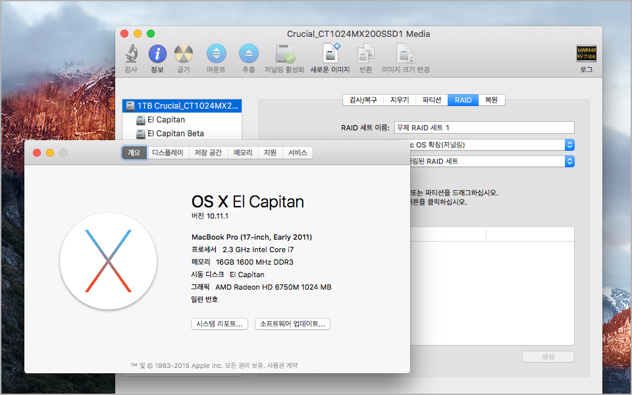Click 시스템 리포트... button
632x395 pixels.
click(x=219, y=324)
